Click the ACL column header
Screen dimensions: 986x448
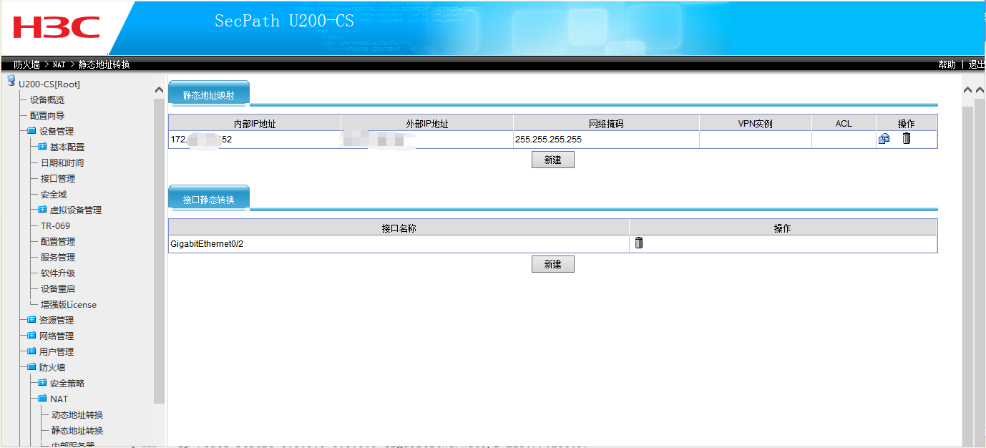[x=844, y=124]
